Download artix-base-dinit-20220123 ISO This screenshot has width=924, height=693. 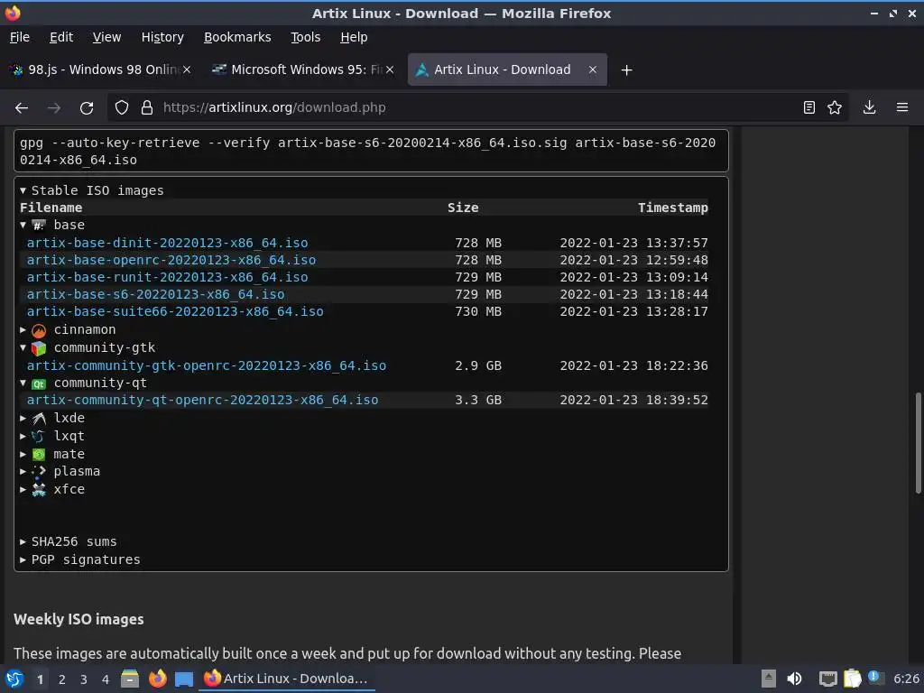point(167,243)
